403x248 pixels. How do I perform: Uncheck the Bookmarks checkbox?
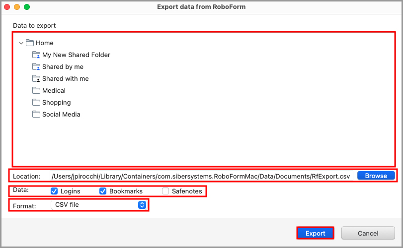click(x=103, y=191)
